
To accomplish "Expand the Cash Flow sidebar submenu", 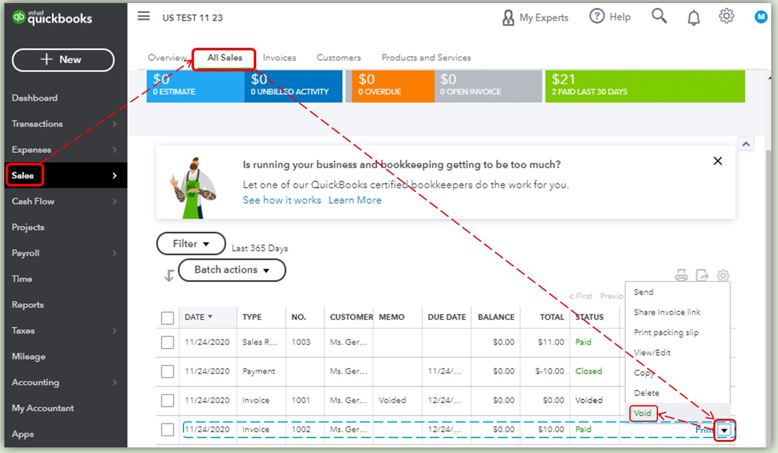I will (x=114, y=201).
